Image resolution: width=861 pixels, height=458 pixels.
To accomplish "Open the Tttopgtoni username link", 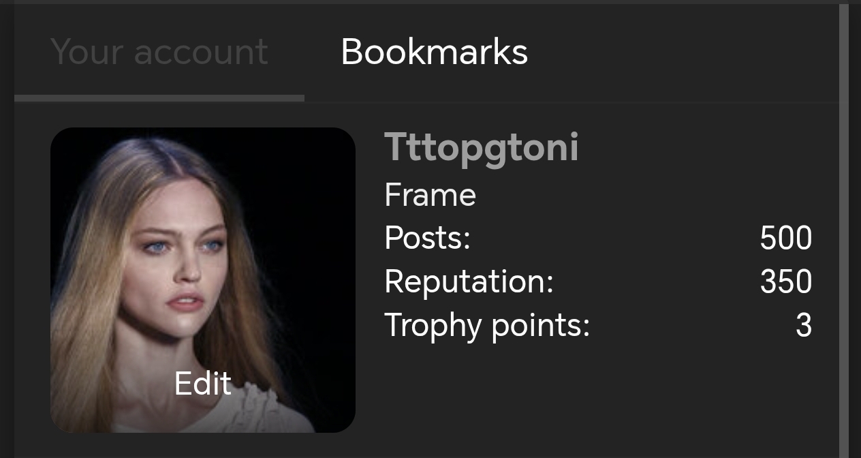I will coord(482,147).
